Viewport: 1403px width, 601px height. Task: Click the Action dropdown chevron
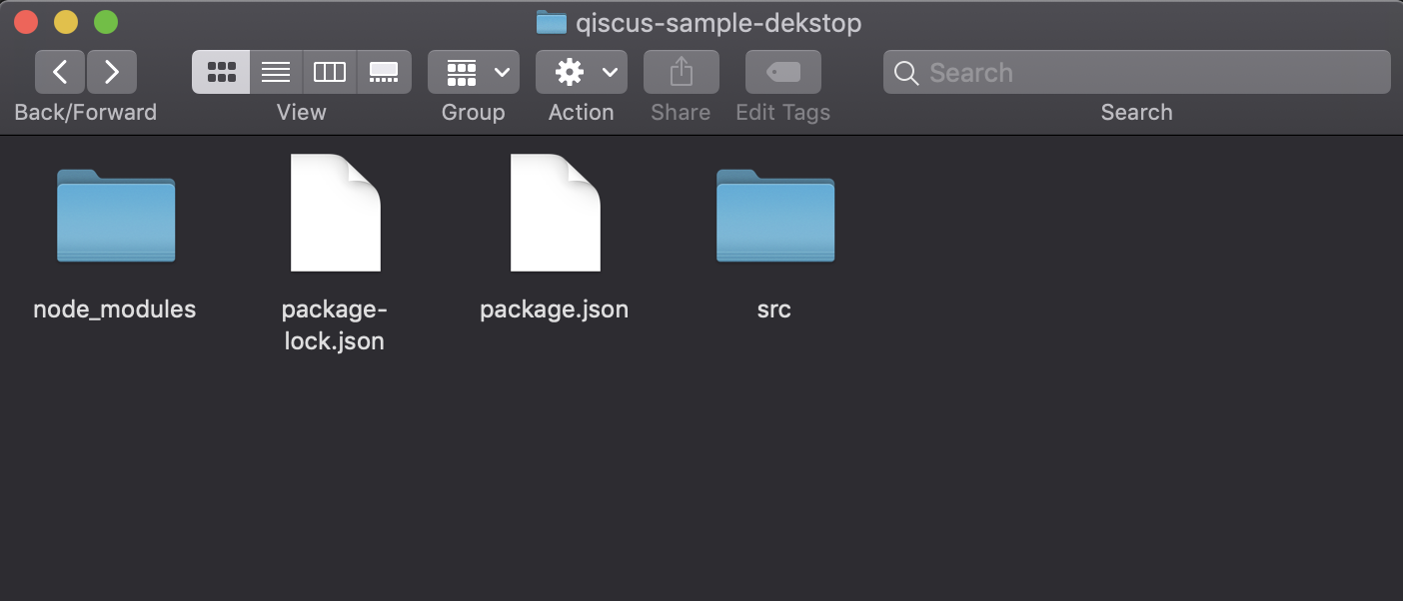coord(610,72)
